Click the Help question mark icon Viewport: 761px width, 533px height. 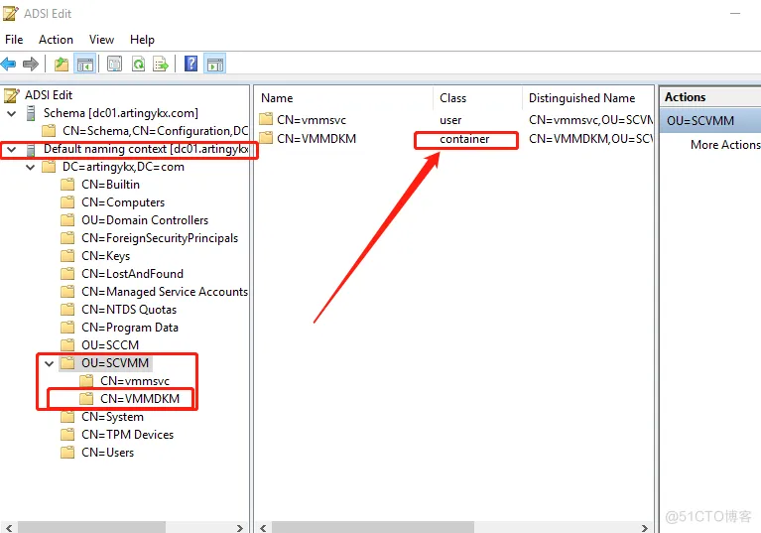(x=190, y=64)
